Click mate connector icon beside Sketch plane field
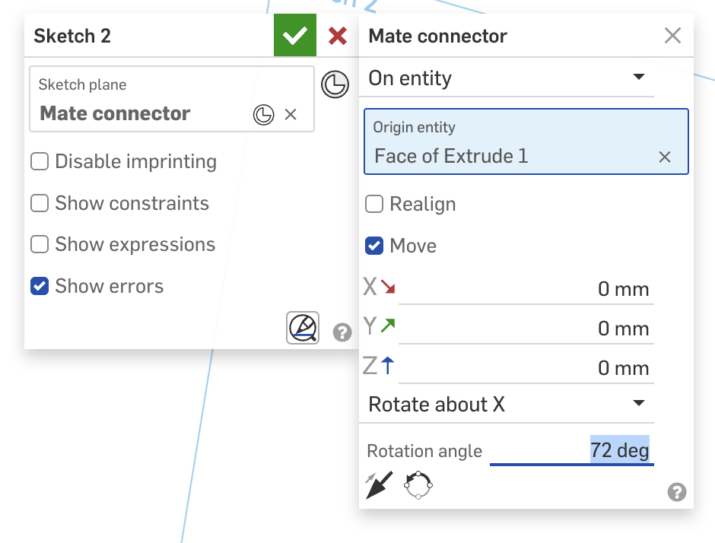715x543 pixels. [x=335, y=84]
